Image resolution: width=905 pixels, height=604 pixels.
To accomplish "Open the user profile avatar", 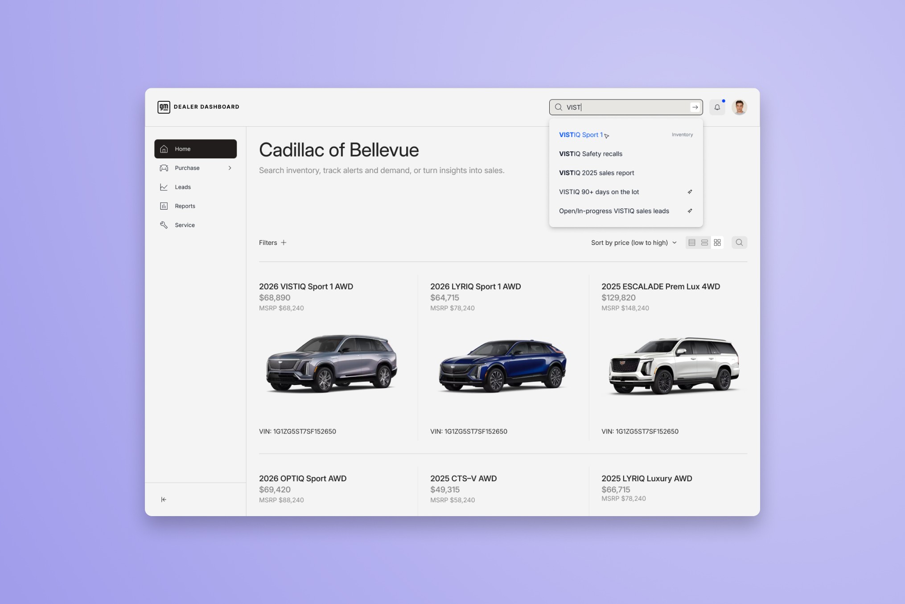I will [x=739, y=107].
